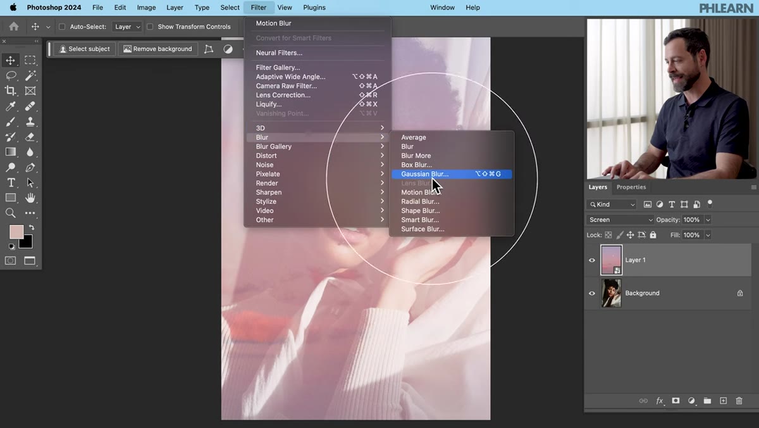Hide Layer 1 with eye icon
This screenshot has width=759, height=428.
(x=592, y=260)
